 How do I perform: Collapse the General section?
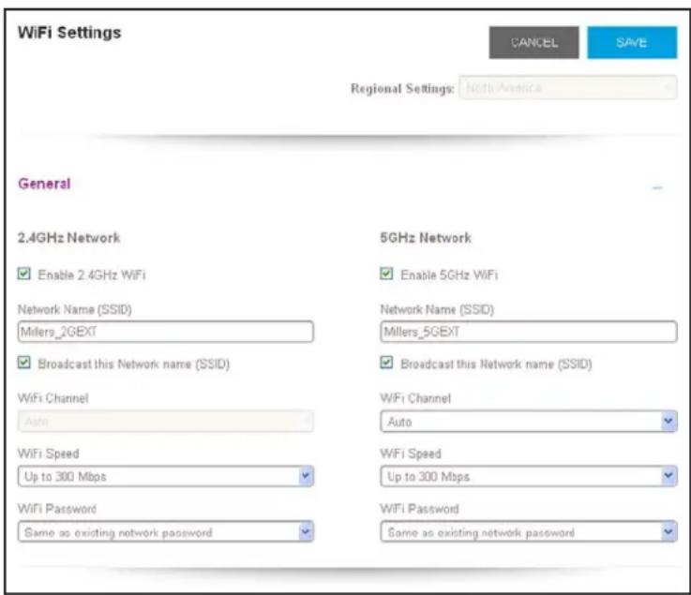[657, 187]
